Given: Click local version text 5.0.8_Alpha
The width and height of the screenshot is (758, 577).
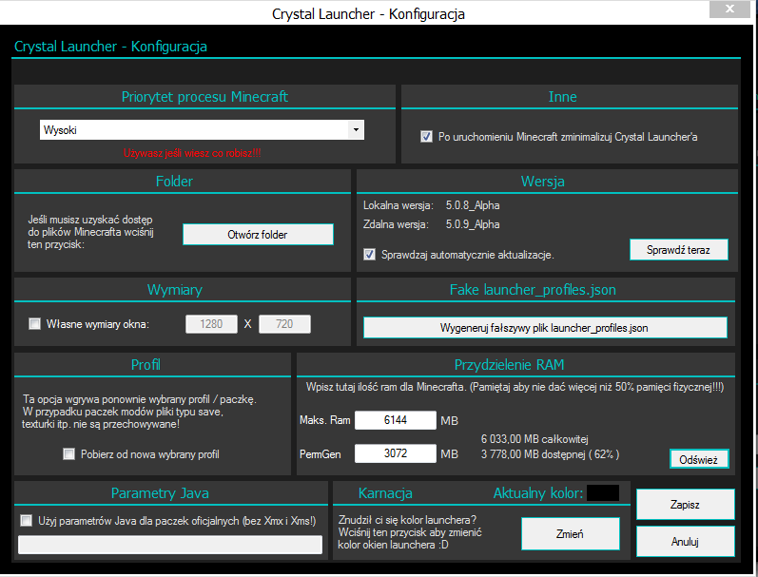Looking at the screenshot, I should pyautogui.click(x=473, y=205).
